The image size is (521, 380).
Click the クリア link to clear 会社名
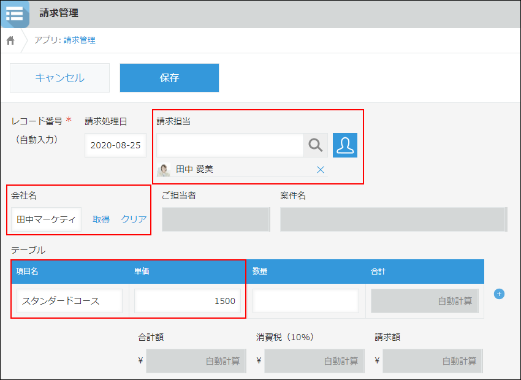pyautogui.click(x=135, y=219)
